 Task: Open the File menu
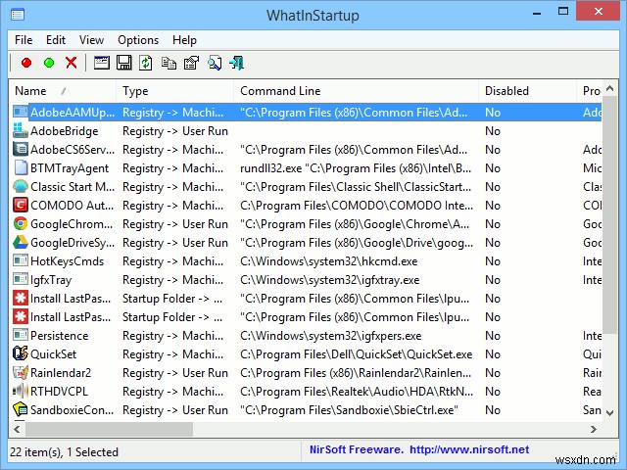[24, 40]
